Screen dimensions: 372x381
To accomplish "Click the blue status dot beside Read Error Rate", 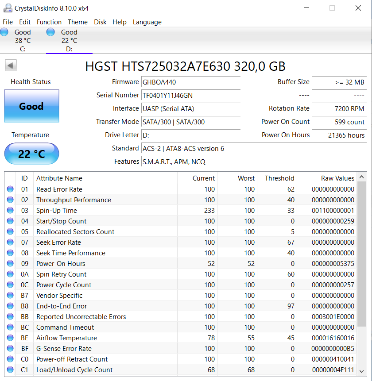I will 10,189.
